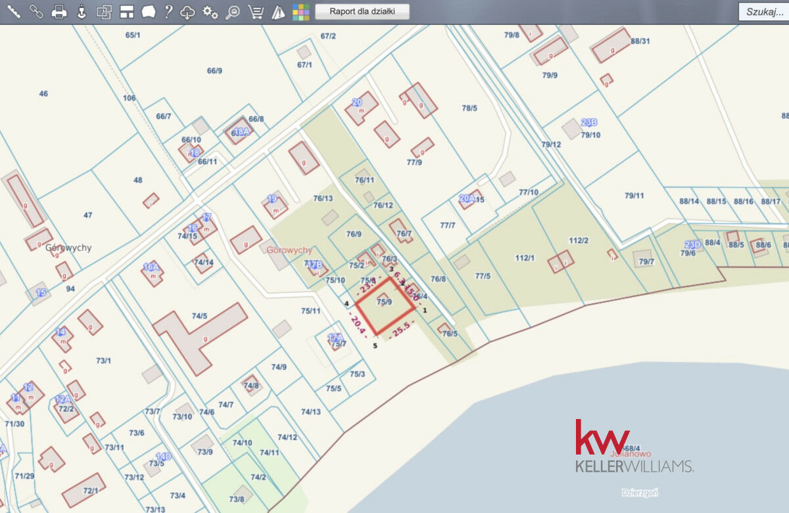Click the Raport dla działki button
Image resolution: width=789 pixels, height=513 pixels.
coord(362,12)
